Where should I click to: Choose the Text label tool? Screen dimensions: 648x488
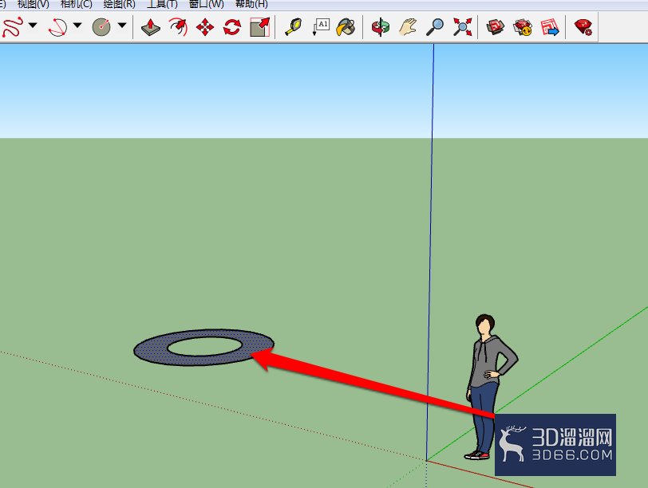click(x=321, y=27)
